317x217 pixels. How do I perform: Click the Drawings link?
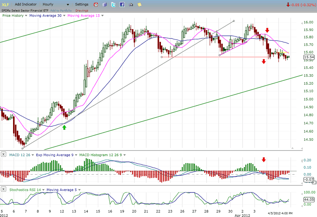(82, 10)
